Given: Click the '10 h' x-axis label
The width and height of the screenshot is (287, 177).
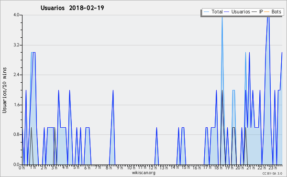Looking at the screenshot, I should coord(131,167).
